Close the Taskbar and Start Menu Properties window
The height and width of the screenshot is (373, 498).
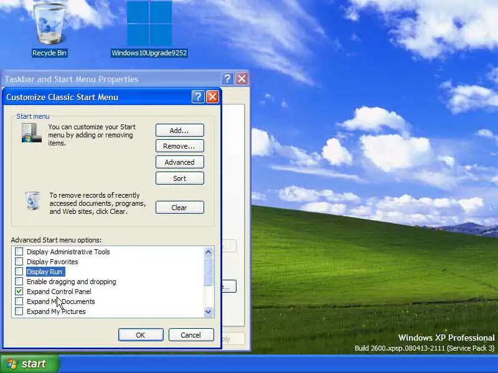coord(242,79)
